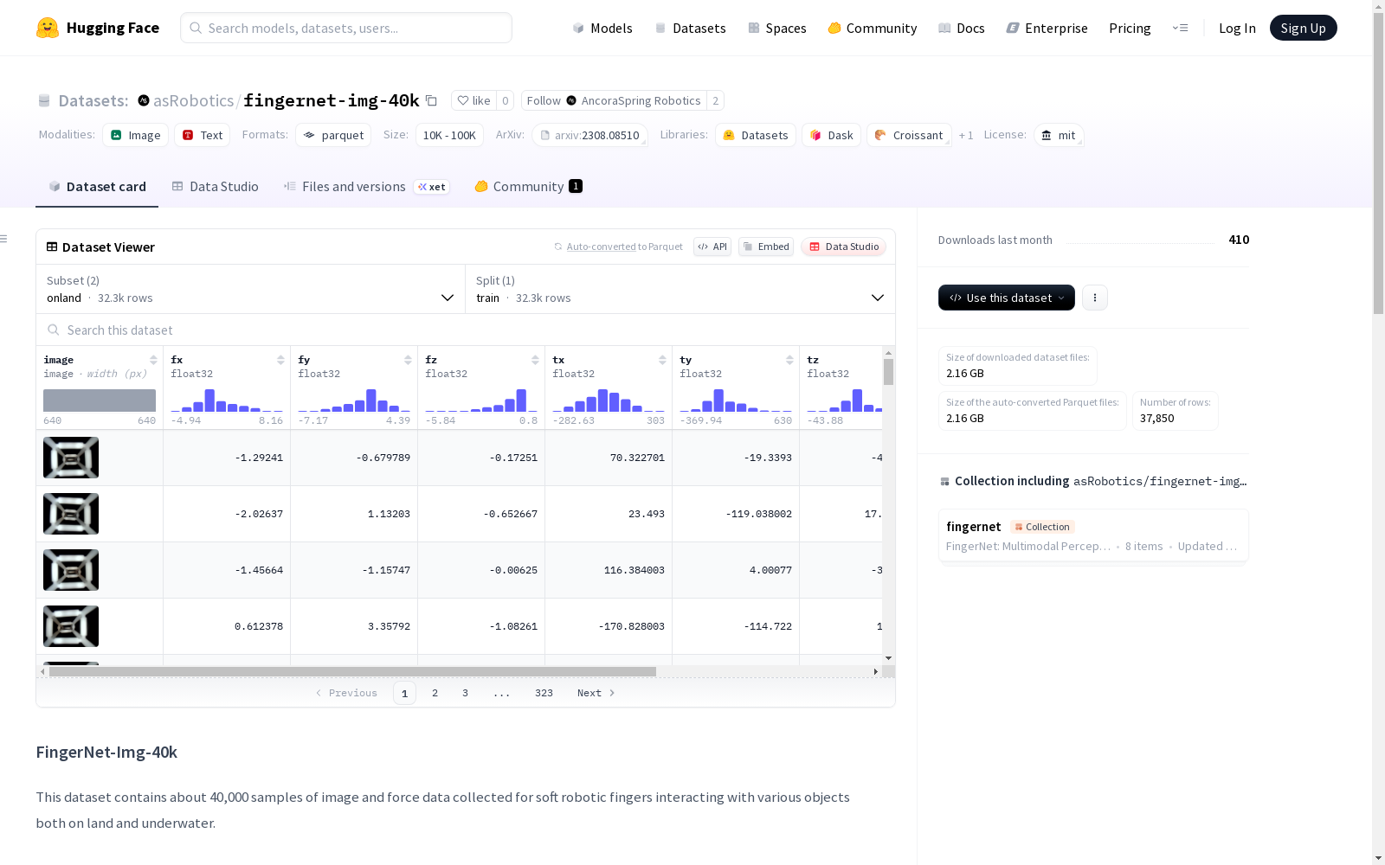
Task: Click the Text modality tag
Action: [203, 136]
